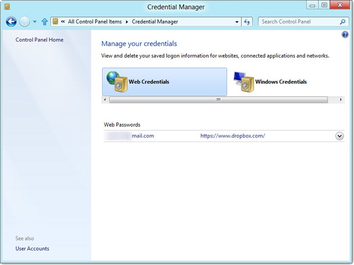Open recent locations dropdown arrow

pos(35,22)
